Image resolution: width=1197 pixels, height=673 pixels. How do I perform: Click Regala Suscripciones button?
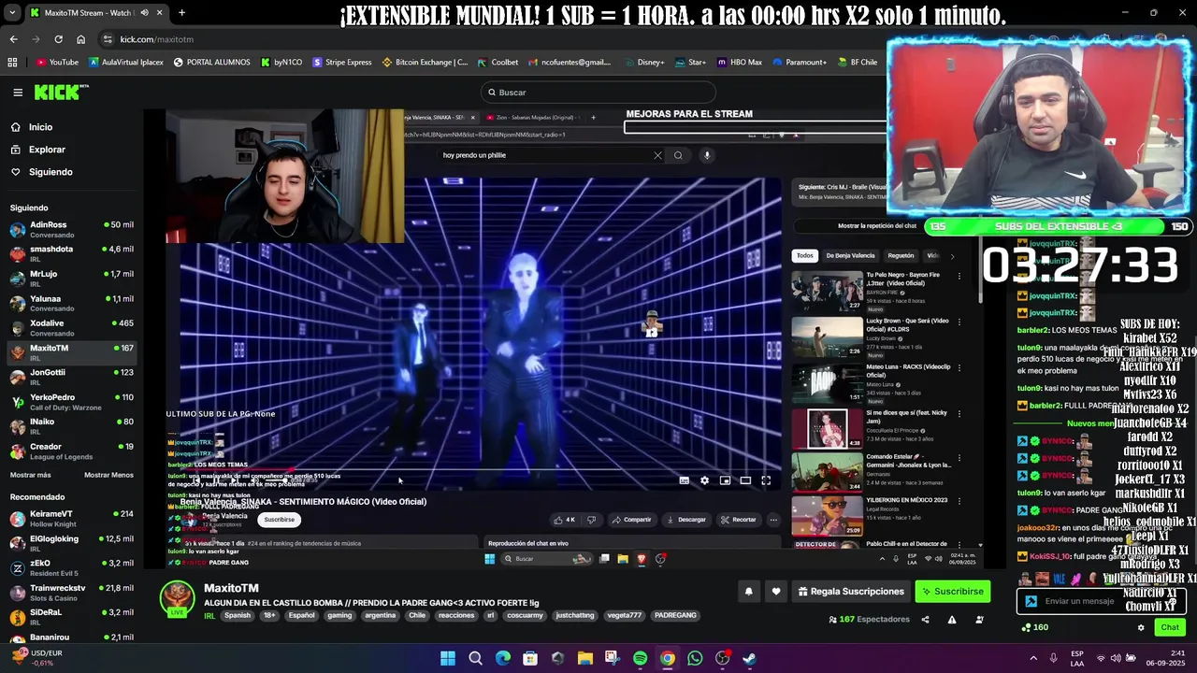[851, 591]
